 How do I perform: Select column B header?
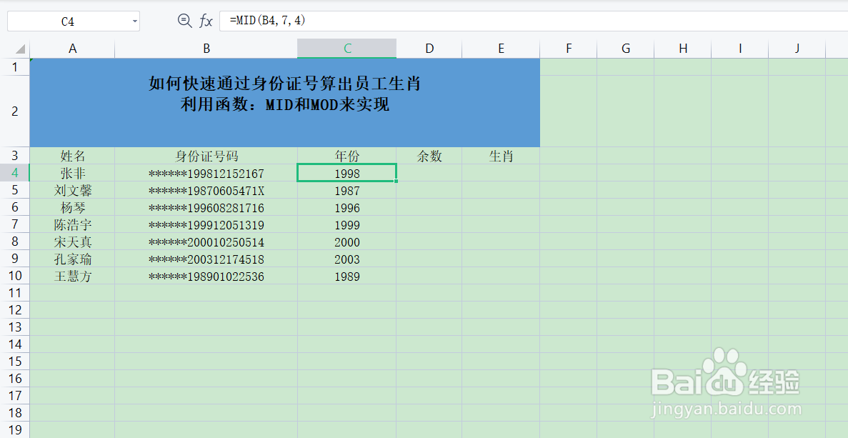pyautogui.click(x=206, y=49)
